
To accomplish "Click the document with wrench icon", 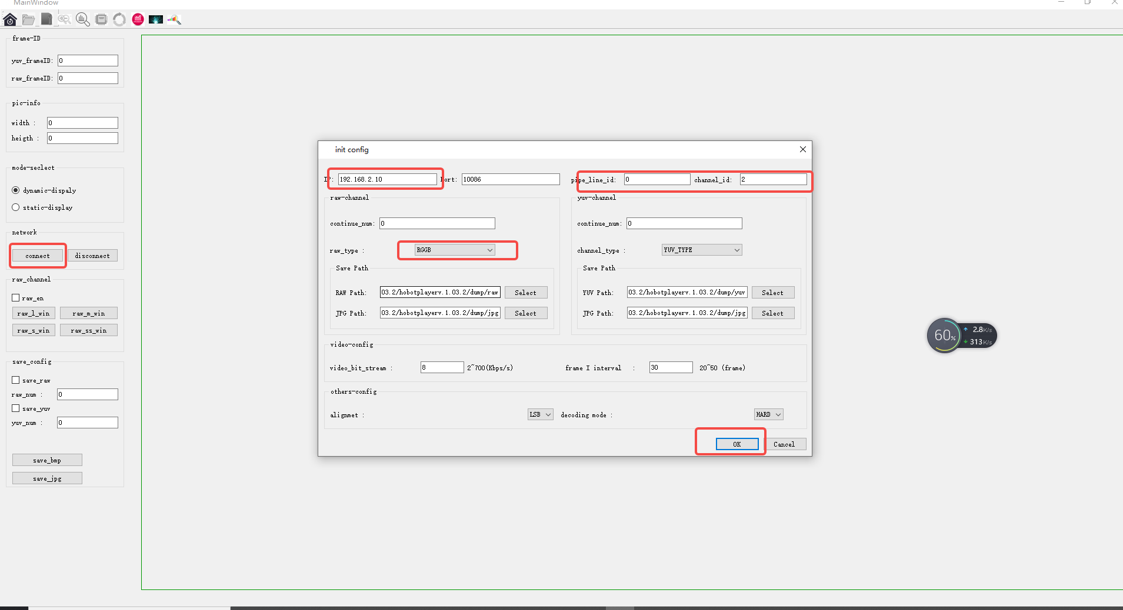I will (x=46, y=19).
